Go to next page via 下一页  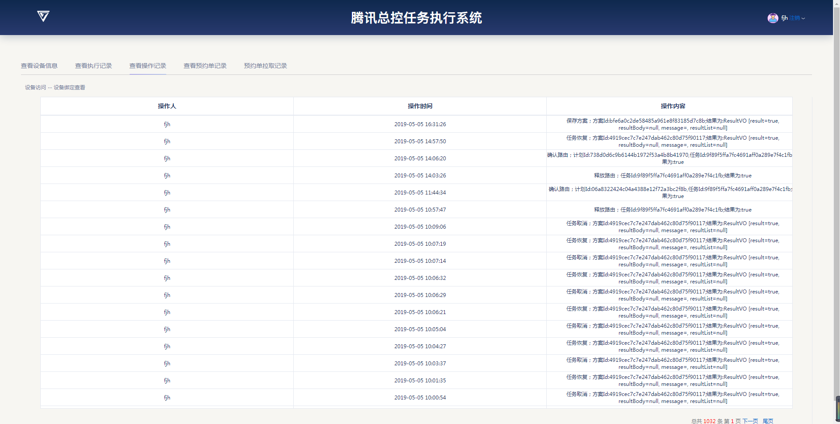coord(750,421)
